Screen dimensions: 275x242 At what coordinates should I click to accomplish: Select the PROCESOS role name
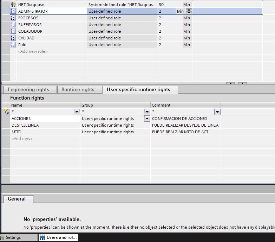pos(28,18)
